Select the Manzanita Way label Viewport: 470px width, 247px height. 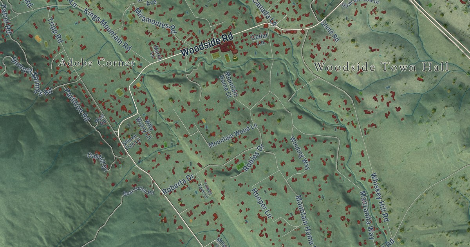coord(367,215)
